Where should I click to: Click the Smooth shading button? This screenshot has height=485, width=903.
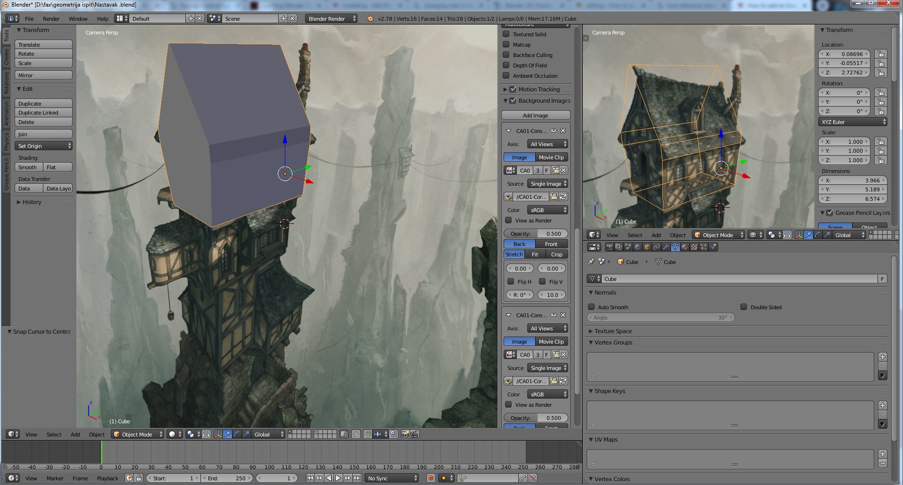29,167
